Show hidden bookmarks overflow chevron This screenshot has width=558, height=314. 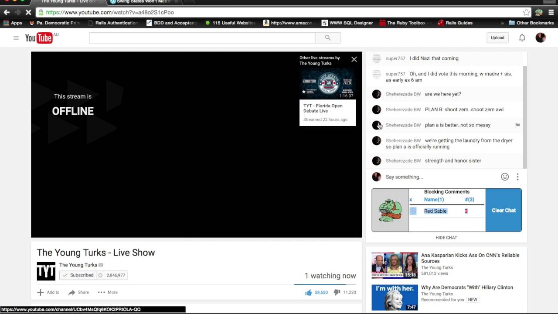click(x=503, y=23)
